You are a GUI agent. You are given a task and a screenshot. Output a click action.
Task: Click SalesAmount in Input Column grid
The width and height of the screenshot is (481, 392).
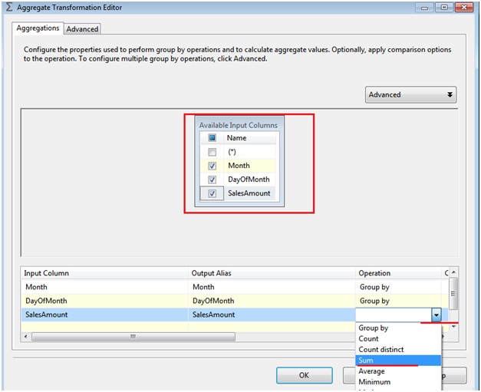click(104, 315)
